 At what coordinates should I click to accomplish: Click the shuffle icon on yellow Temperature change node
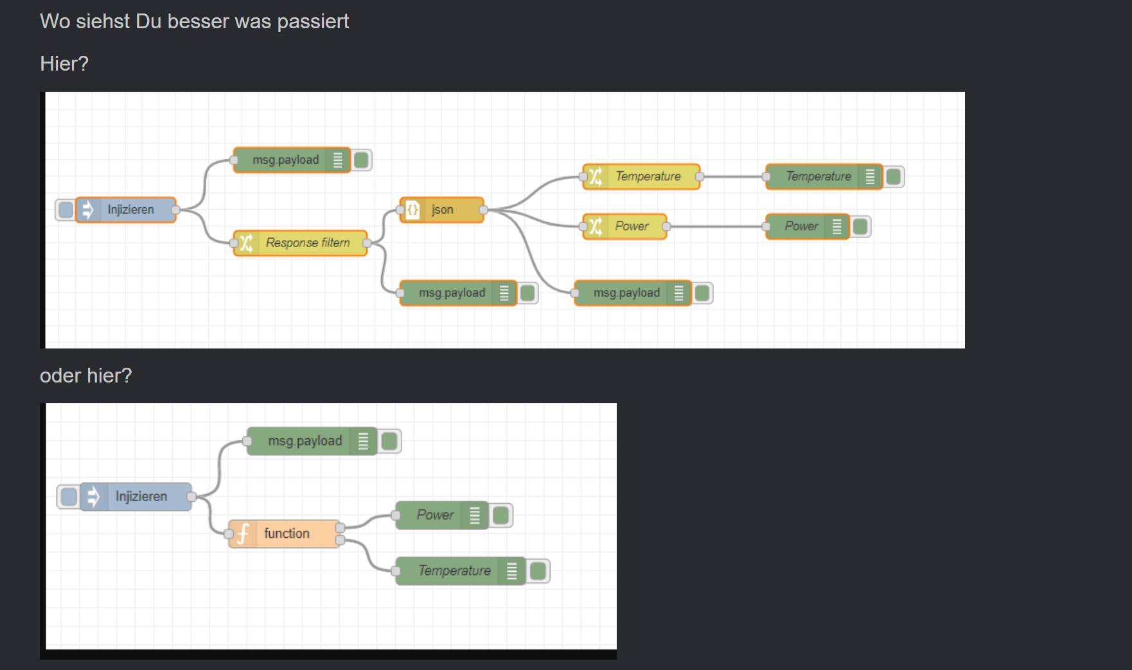[596, 176]
